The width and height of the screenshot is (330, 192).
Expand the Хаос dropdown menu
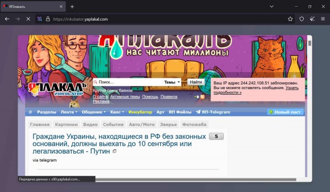pos(117,112)
